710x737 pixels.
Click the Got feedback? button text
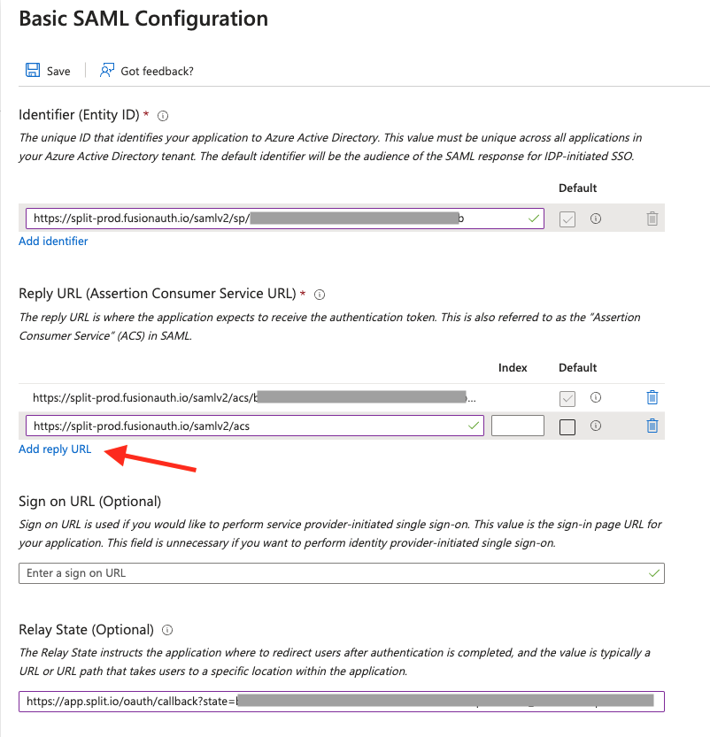click(157, 71)
